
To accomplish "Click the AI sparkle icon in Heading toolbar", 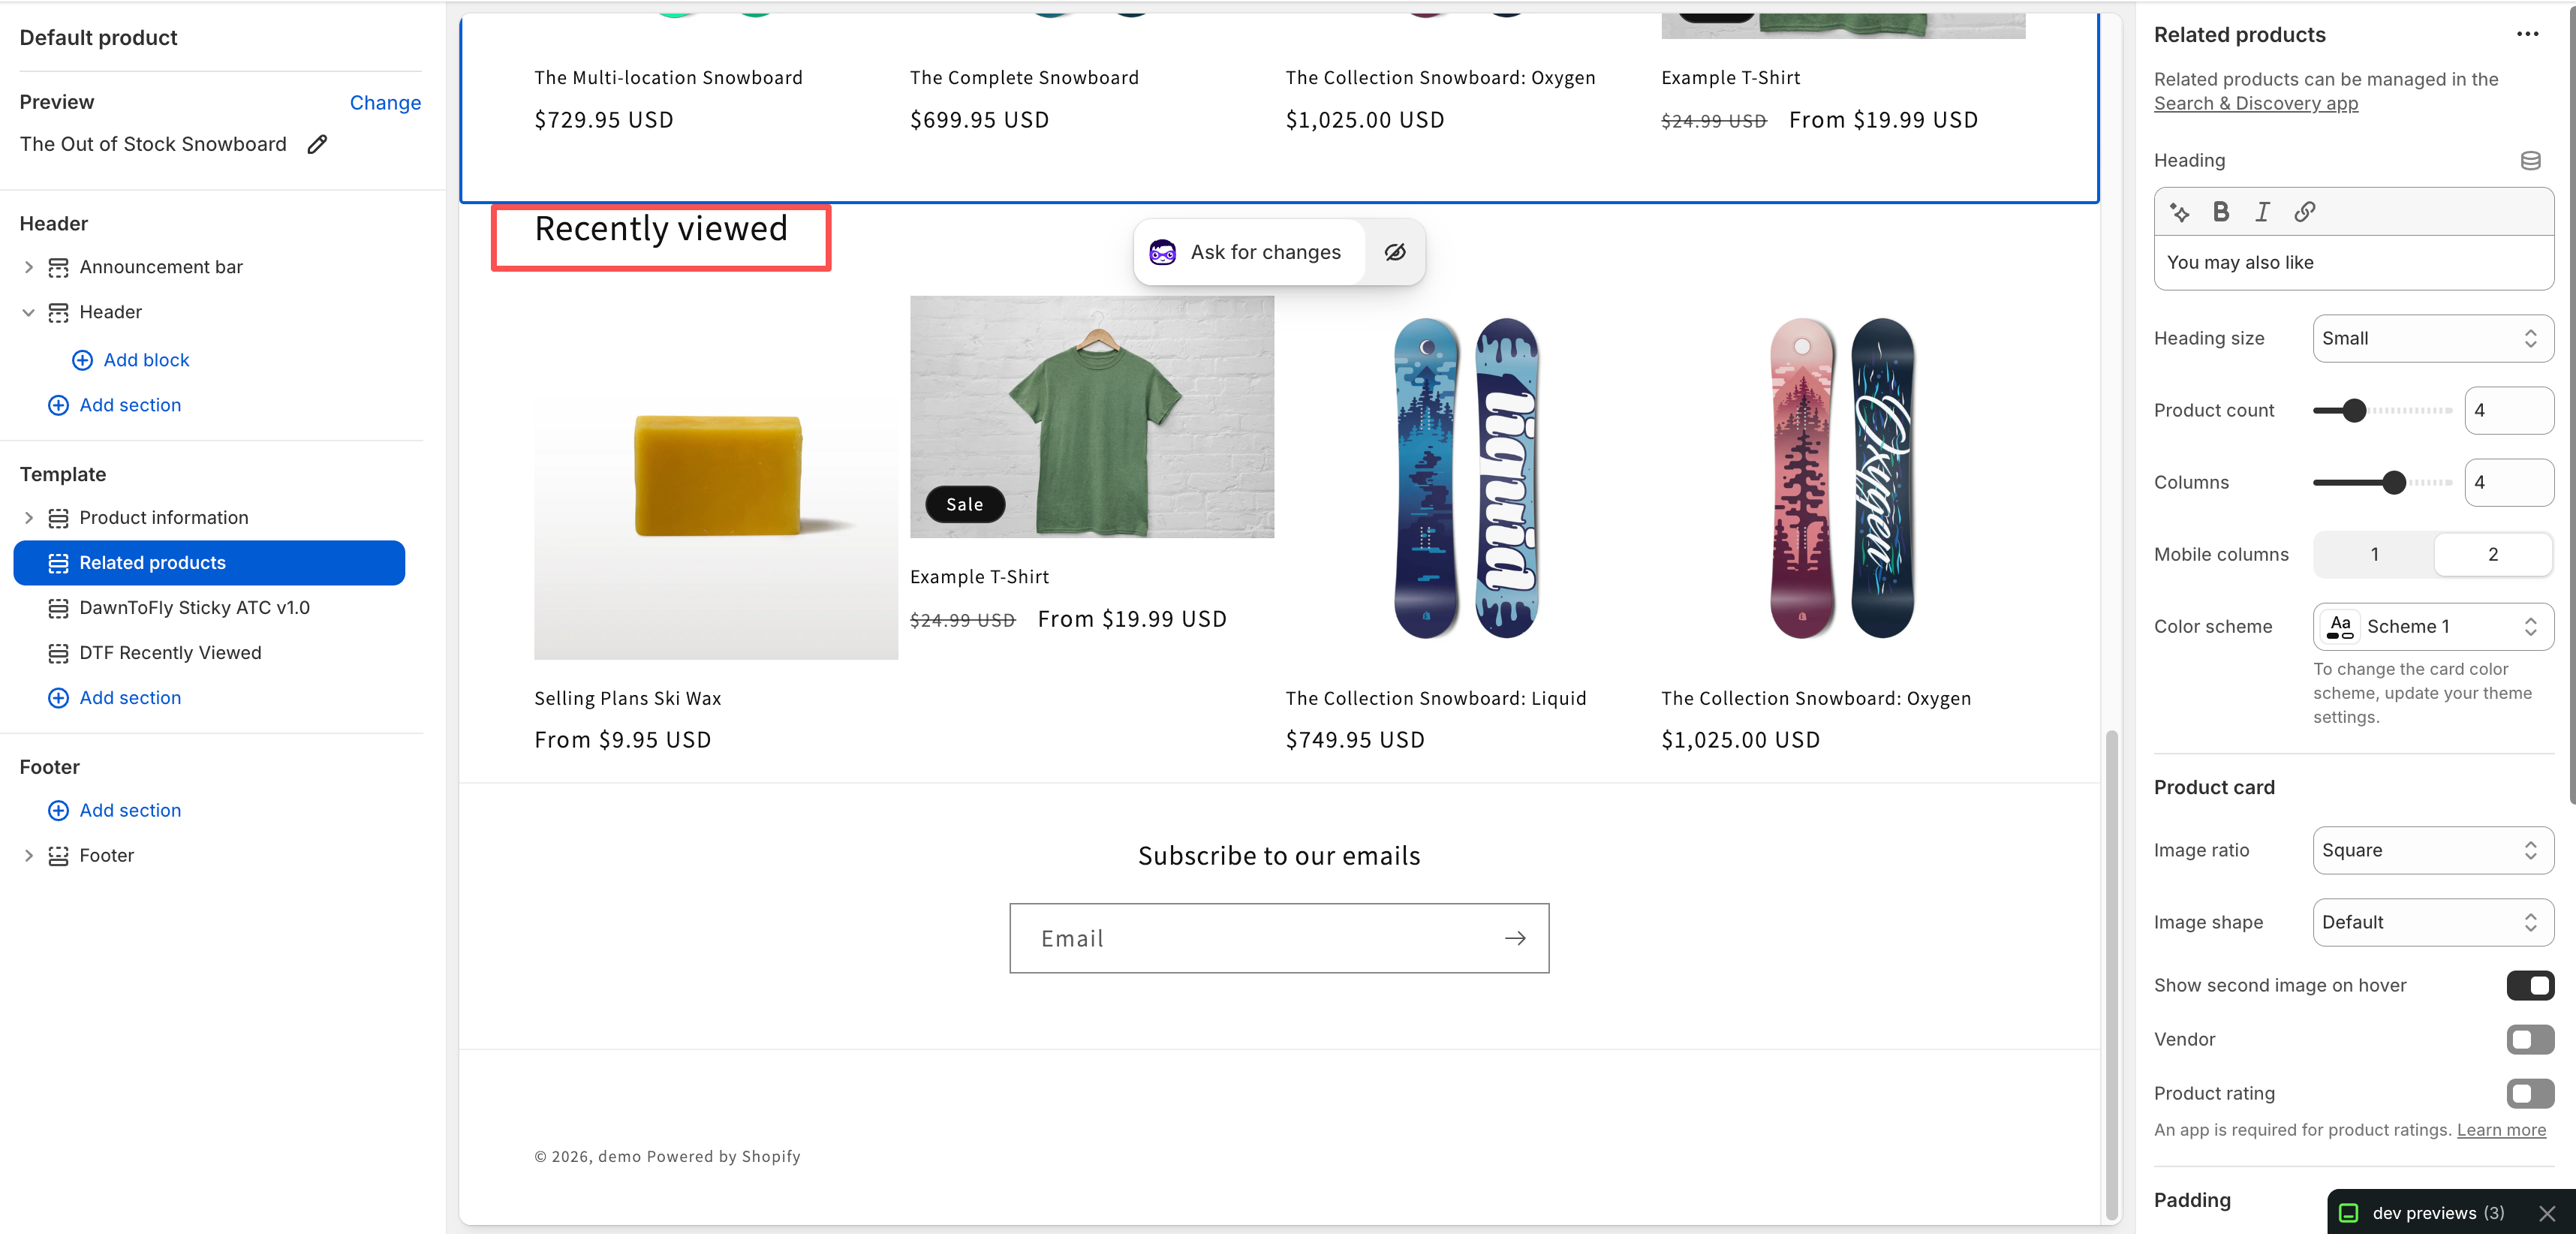I will pos(2180,211).
